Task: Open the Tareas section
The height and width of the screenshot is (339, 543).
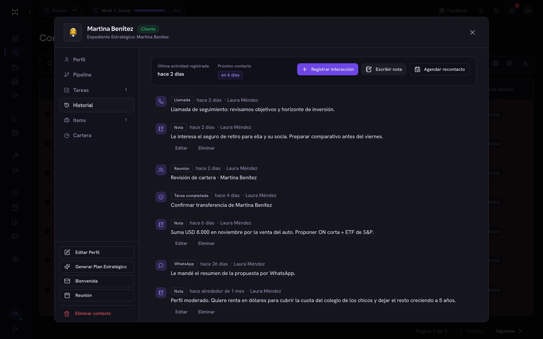Action: pos(97,90)
